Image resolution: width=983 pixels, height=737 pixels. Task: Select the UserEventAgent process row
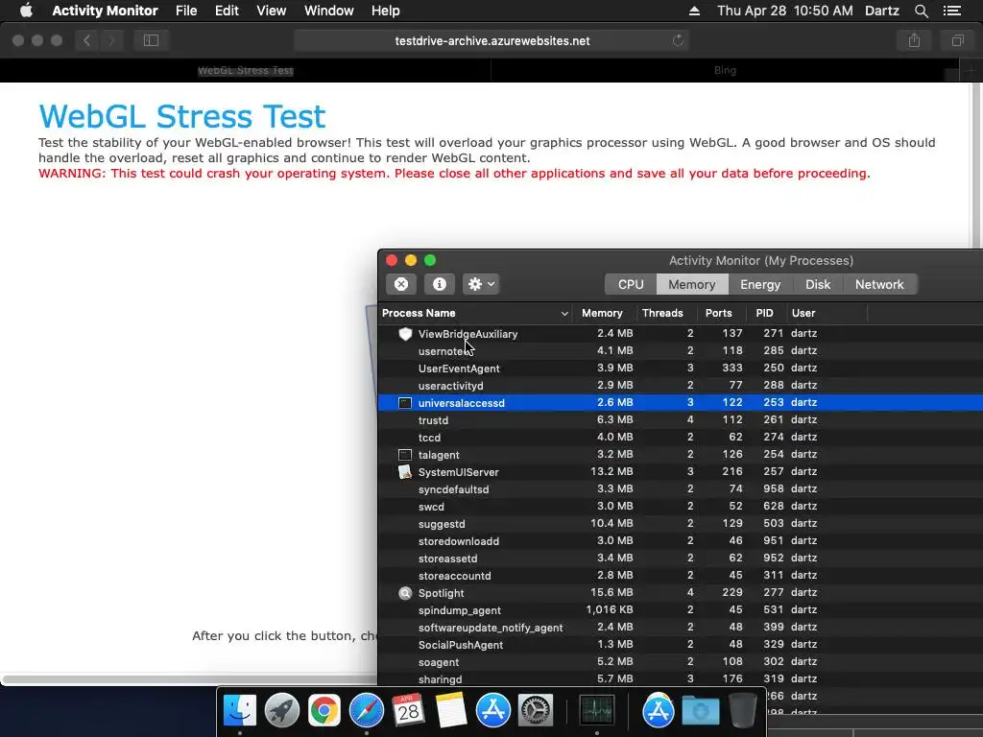tap(681, 368)
